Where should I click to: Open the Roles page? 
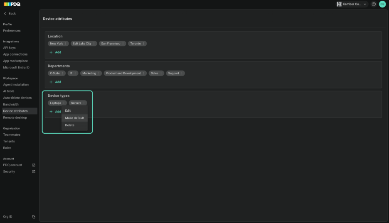7,148
